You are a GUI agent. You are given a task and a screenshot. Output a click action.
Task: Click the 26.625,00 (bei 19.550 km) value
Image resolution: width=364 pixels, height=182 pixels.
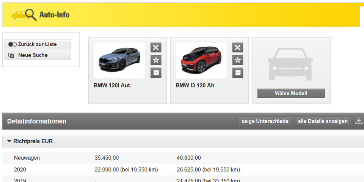(x=208, y=170)
